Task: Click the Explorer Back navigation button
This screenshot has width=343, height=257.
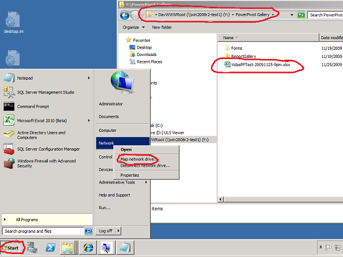Action: point(125,15)
